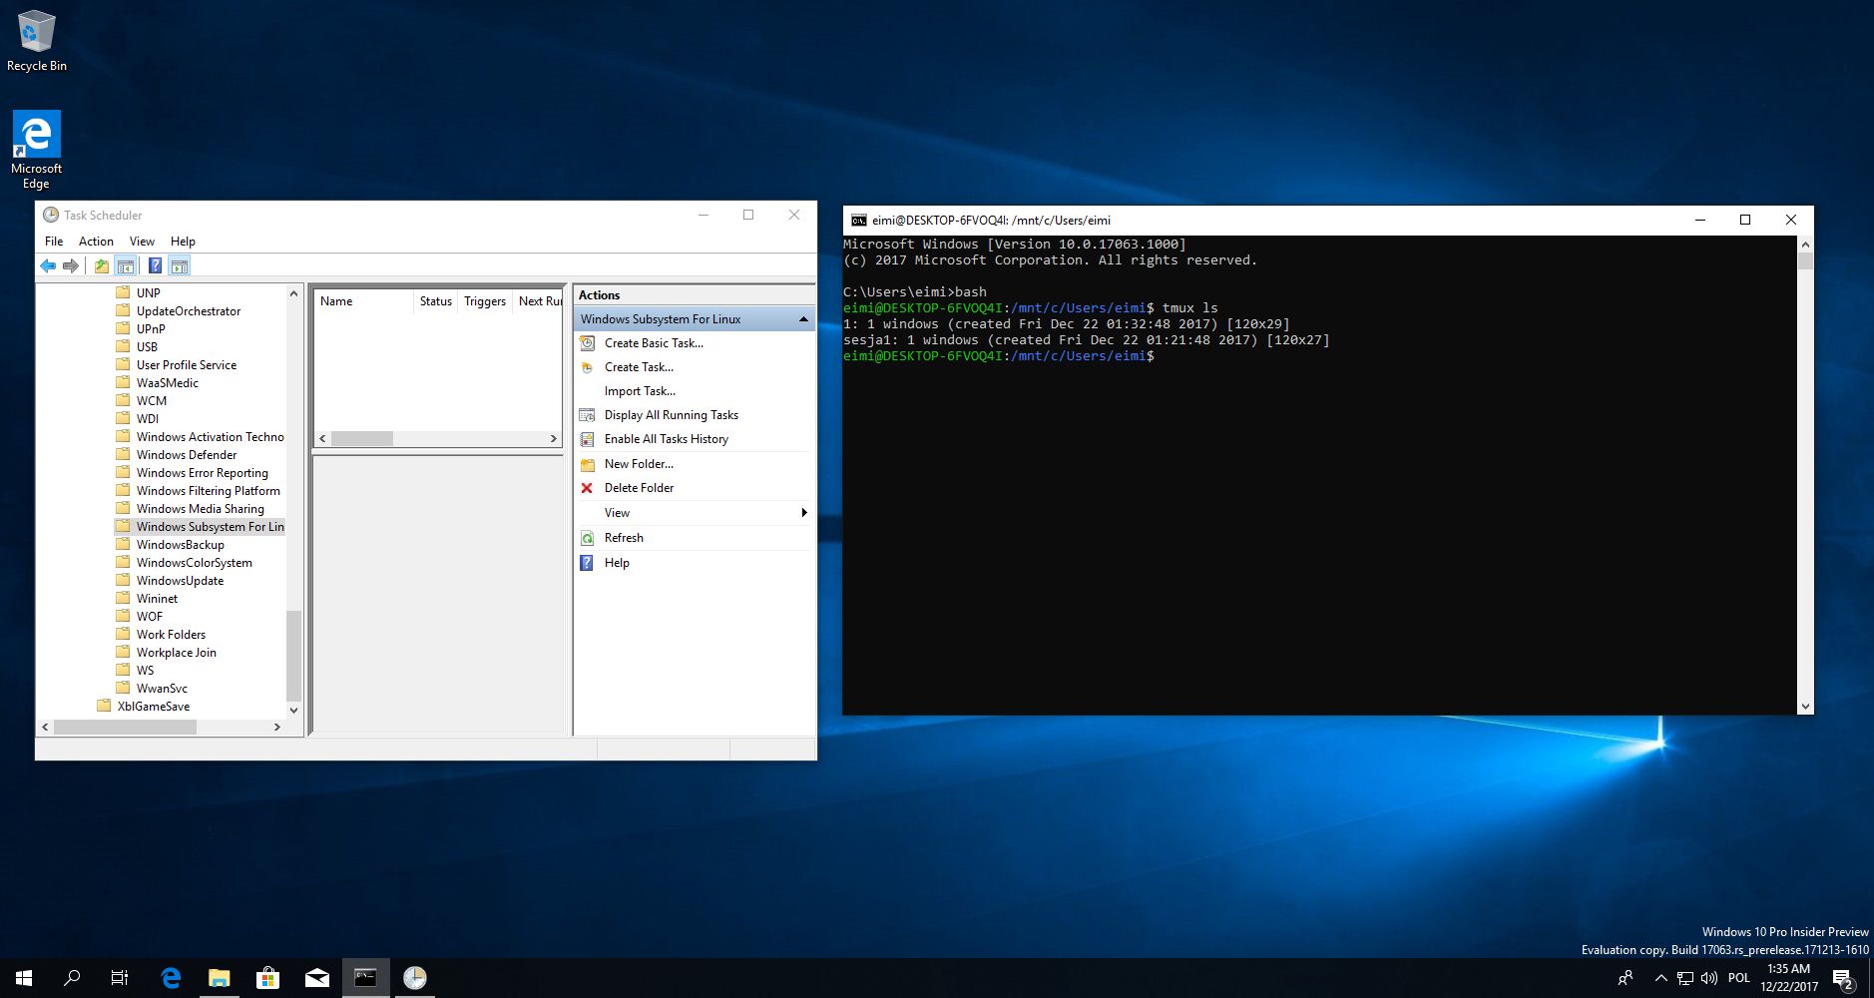Click Enable All Tasks History

point(666,439)
